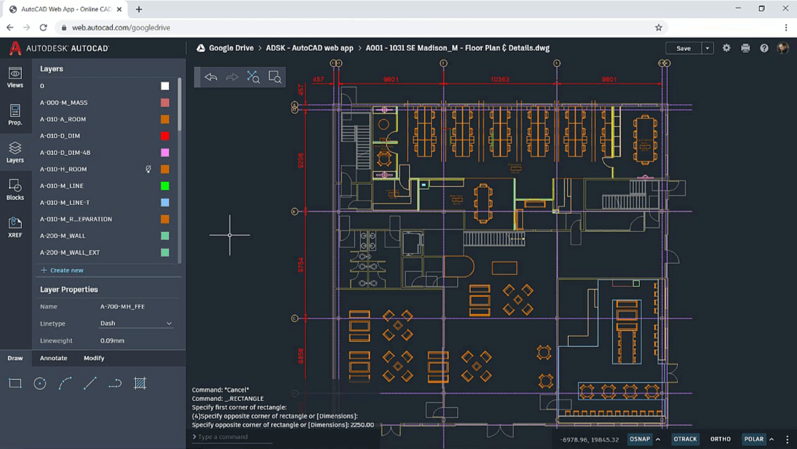Click the red color swatch for layer A-010-D_DIM
This screenshot has height=449, width=797.
tap(165, 135)
